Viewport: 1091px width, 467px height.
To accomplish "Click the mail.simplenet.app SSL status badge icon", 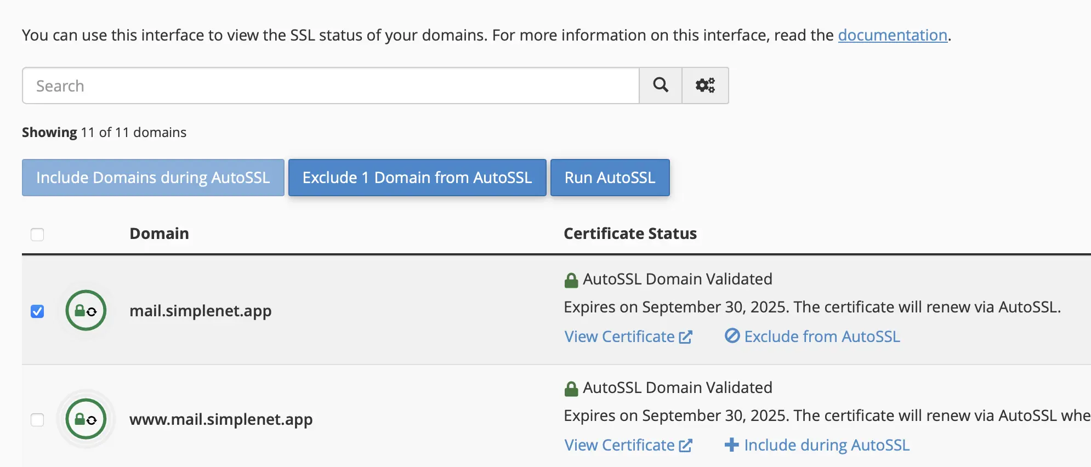I will 86,311.
